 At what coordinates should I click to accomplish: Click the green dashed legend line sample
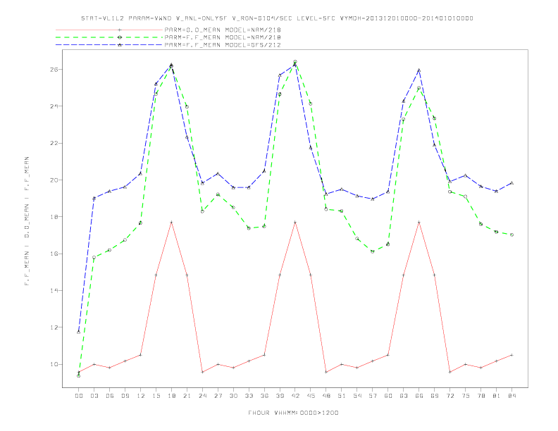[x=109, y=37]
